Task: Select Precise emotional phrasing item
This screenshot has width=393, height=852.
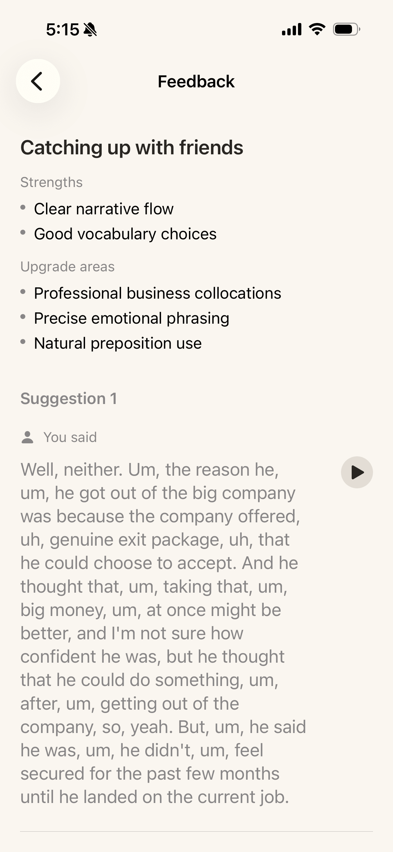Action: click(x=132, y=318)
